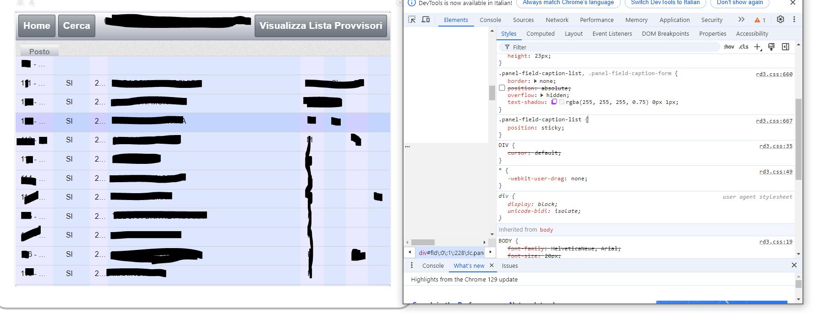Select the Accessibility sub-tab

pyautogui.click(x=752, y=33)
